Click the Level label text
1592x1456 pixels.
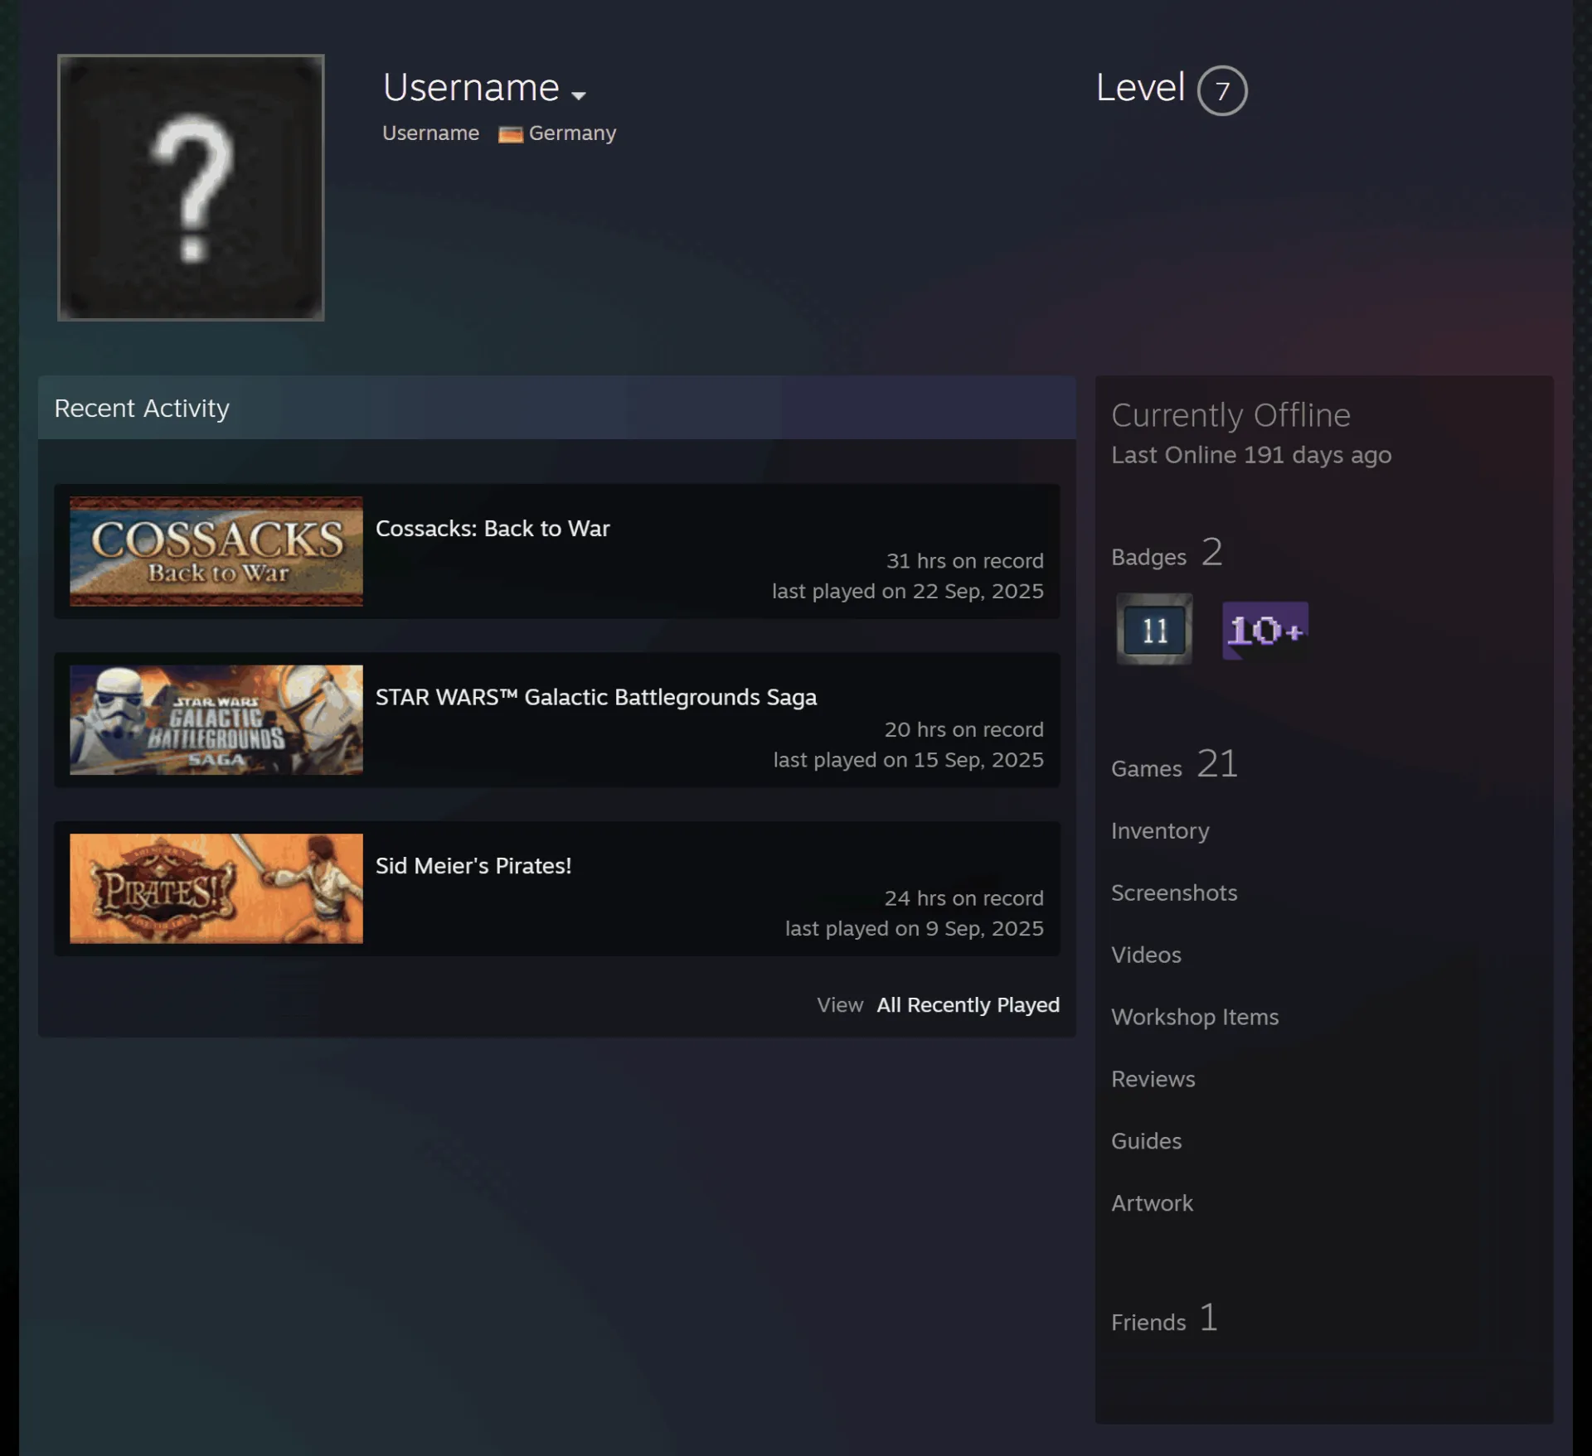(1140, 88)
